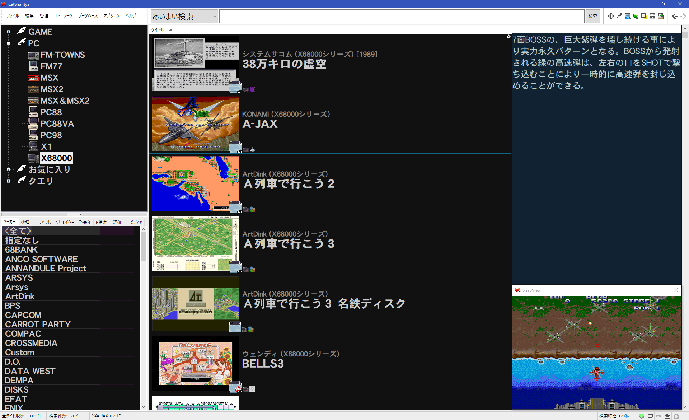Click the camera icon in status bar
Screen dimensions: 689x420
676,416
